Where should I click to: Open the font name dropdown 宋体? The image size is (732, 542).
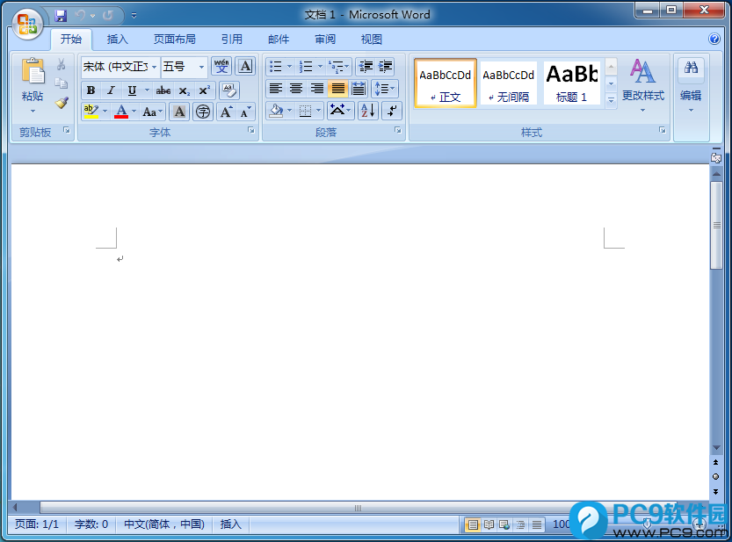click(x=155, y=67)
